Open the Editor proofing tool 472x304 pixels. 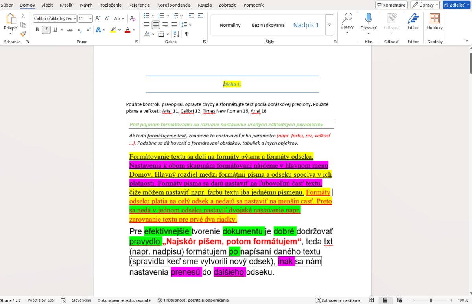click(413, 22)
